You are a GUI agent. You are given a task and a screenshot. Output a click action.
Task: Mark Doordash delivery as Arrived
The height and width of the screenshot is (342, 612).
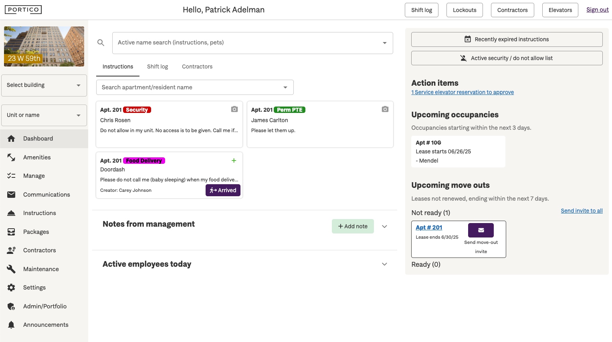[x=223, y=190]
